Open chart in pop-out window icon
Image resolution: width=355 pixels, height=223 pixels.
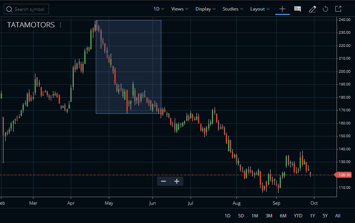click(338, 9)
